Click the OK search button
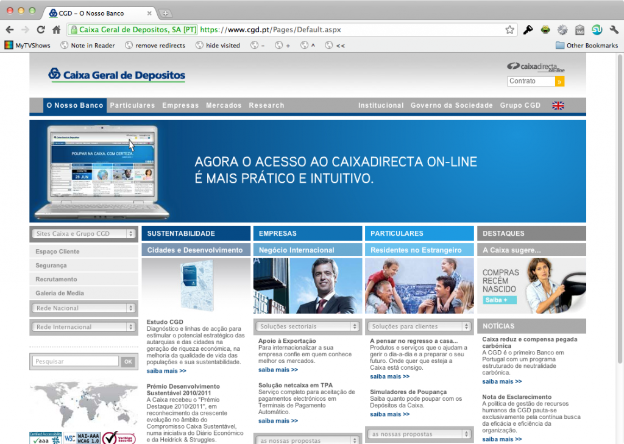This screenshot has height=444, width=624. pyautogui.click(x=128, y=362)
